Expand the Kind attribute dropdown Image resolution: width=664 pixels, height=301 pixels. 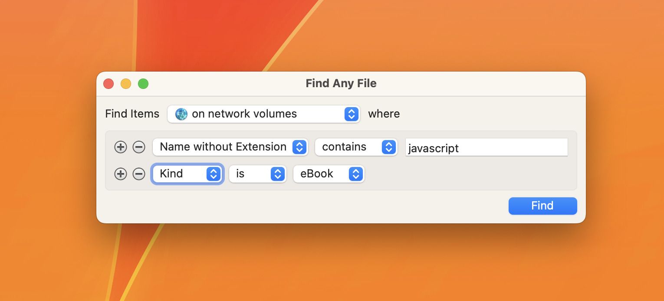(187, 174)
